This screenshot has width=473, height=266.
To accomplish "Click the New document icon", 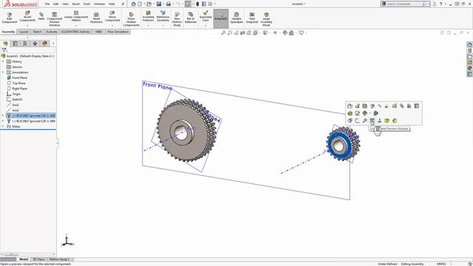I will (140, 4).
